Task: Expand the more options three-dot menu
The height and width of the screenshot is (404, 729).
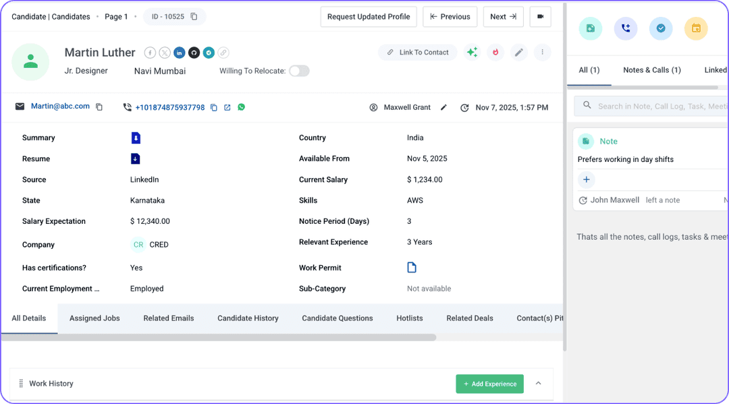Action: click(542, 52)
